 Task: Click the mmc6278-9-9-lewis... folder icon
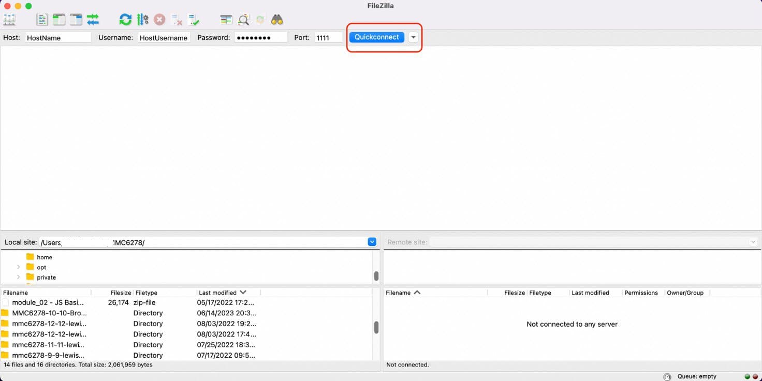point(5,355)
